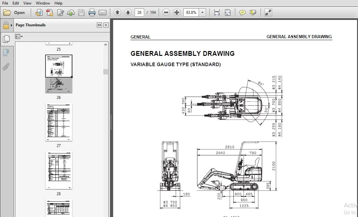This screenshot has width=358, height=217.
Task: Click the zoom percentage field 83.8%
Action: coord(191,12)
